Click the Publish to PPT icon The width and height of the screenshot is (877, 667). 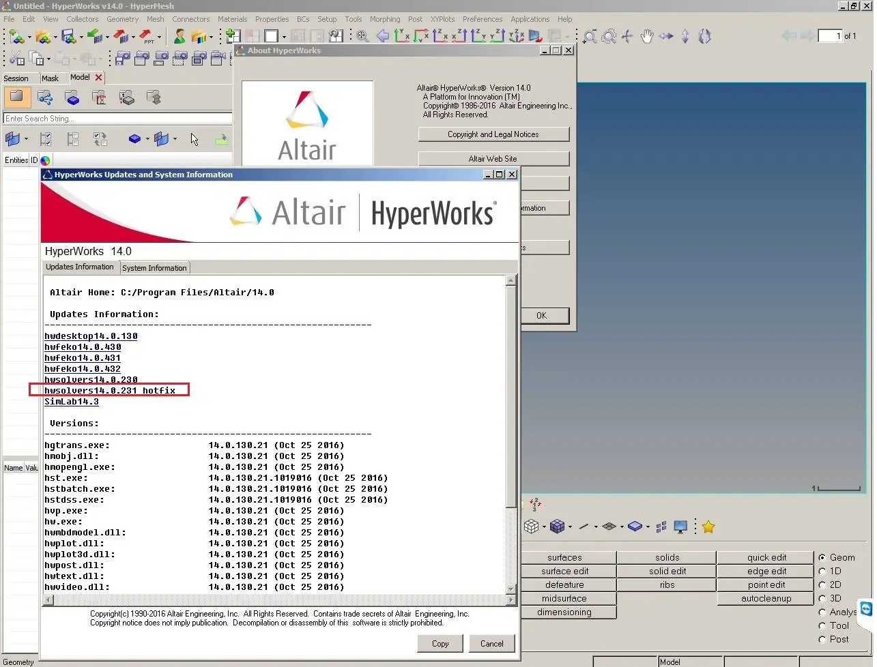pyautogui.click(x=147, y=35)
